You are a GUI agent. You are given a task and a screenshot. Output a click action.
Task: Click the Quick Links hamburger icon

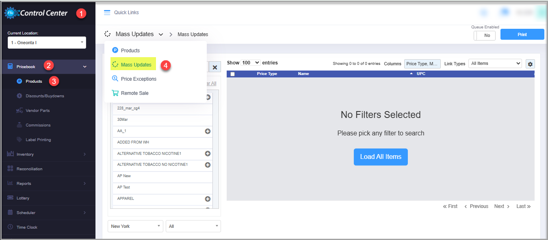[x=107, y=13]
